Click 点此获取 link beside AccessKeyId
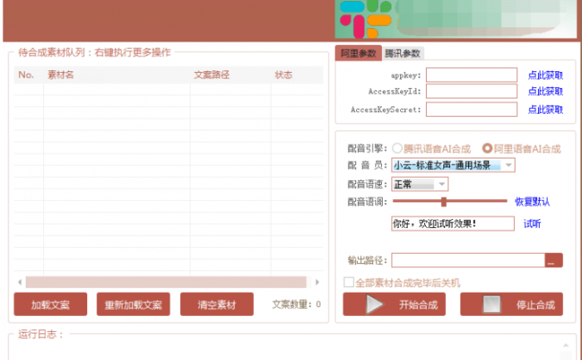582x360 pixels. tap(545, 91)
